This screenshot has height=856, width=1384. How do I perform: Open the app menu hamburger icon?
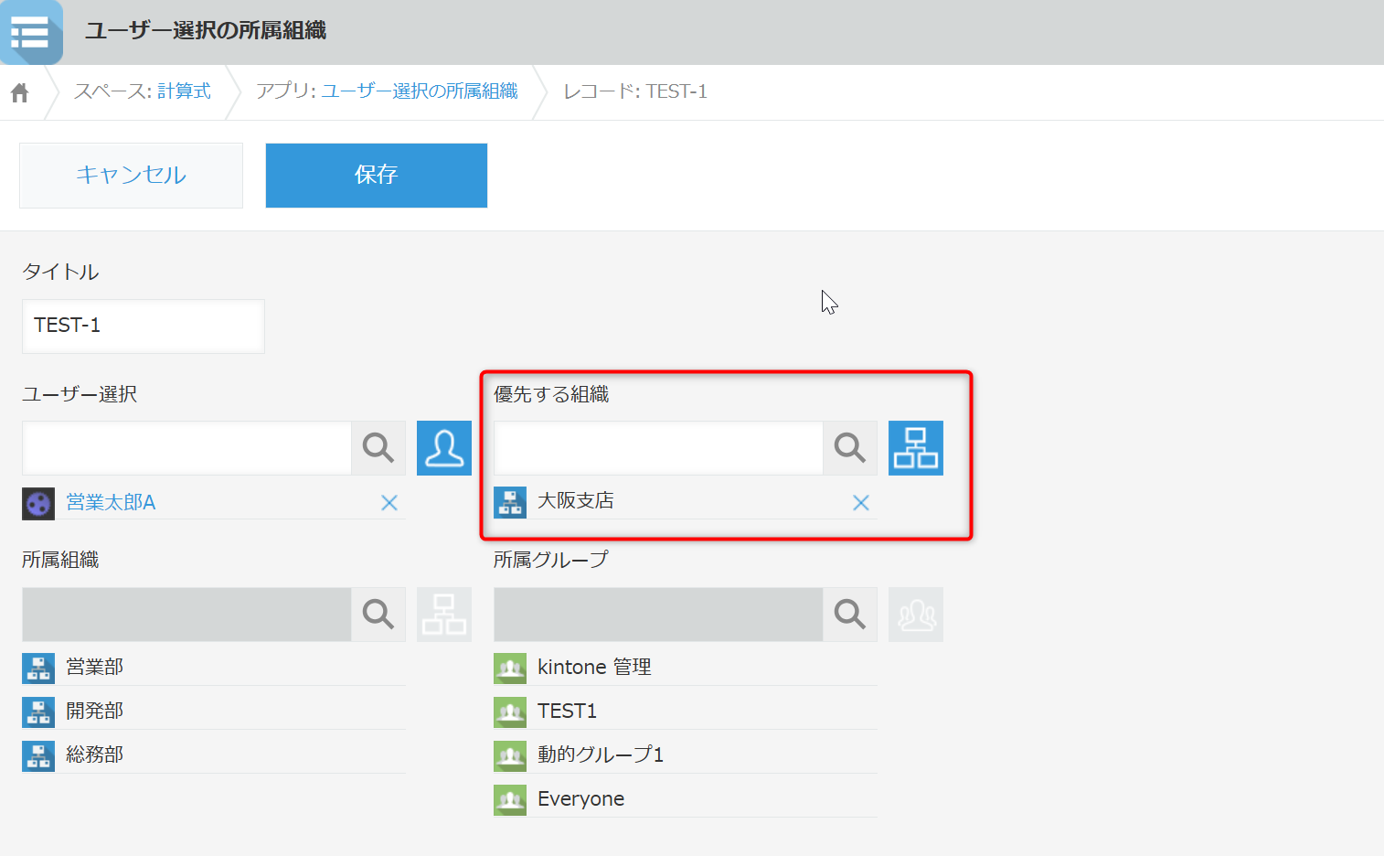pyautogui.click(x=30, y=32)
